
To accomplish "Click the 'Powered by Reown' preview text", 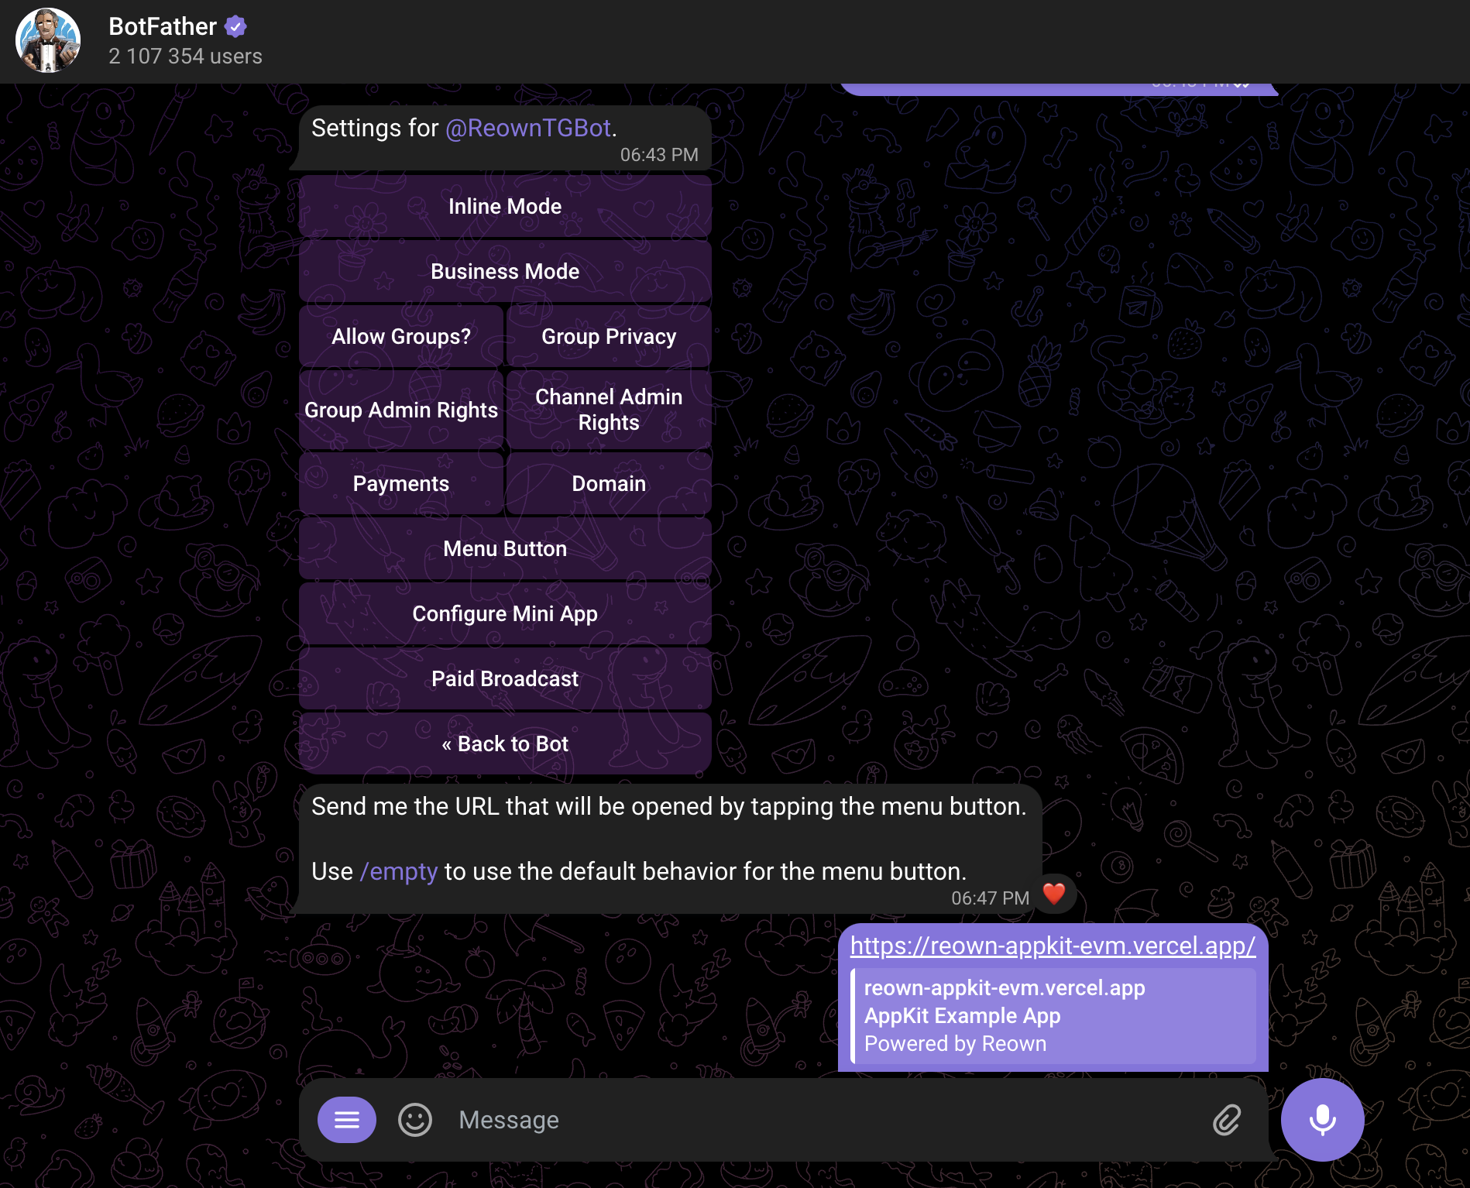I will (955, 1044).
